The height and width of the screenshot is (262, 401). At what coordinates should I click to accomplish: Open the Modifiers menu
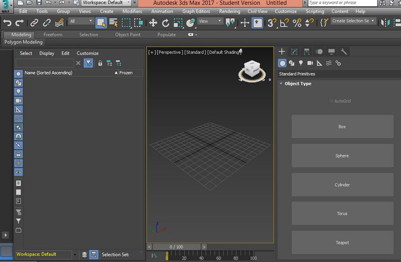coord(132,12)
